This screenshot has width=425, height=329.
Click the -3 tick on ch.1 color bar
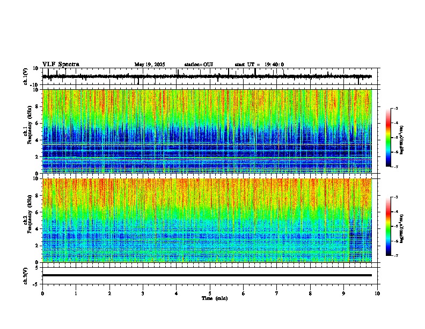click(396, 109)
